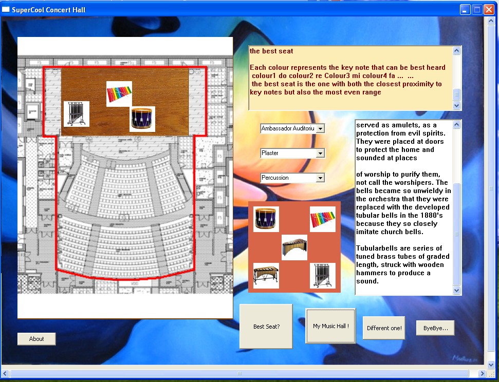Screen dimensions: 499x382
Task: Click up arrow of instrument description scrollbar
Action: pyautogui.click(x=457, y=124)
